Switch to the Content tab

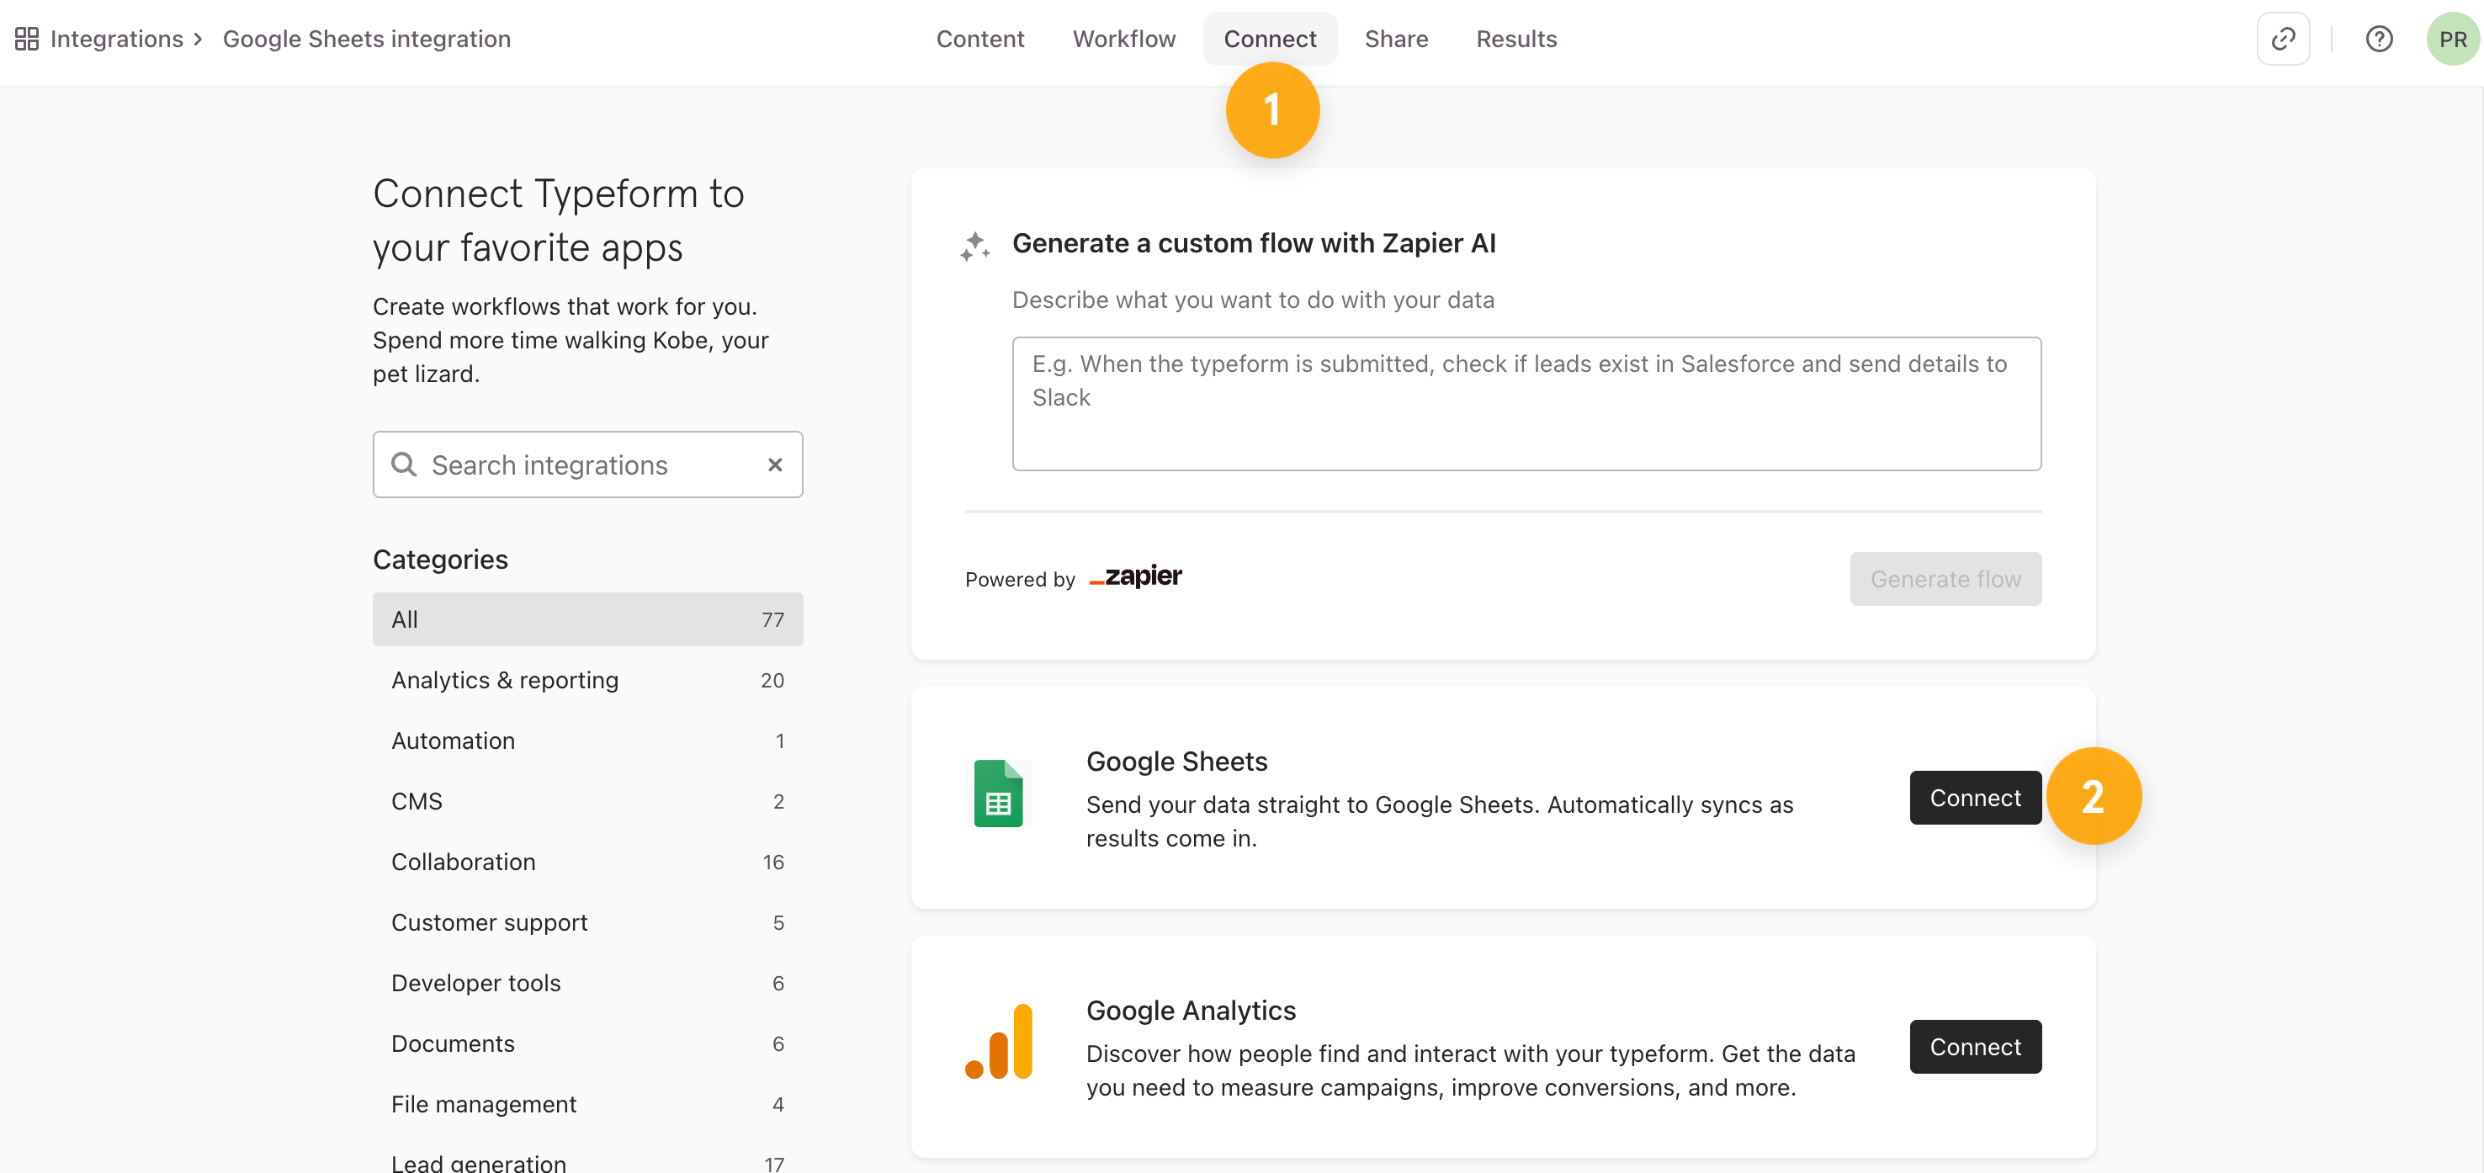coord(979,39)
